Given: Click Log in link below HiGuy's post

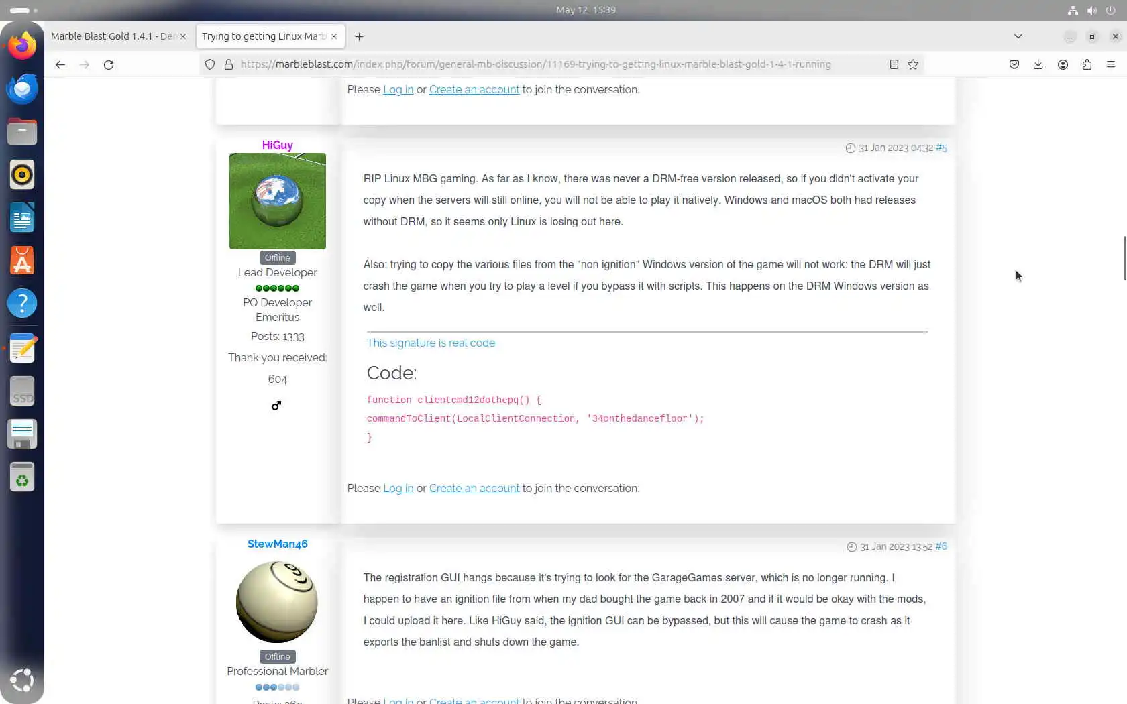Looking at the screenshot, I should [x=398, y=489].
